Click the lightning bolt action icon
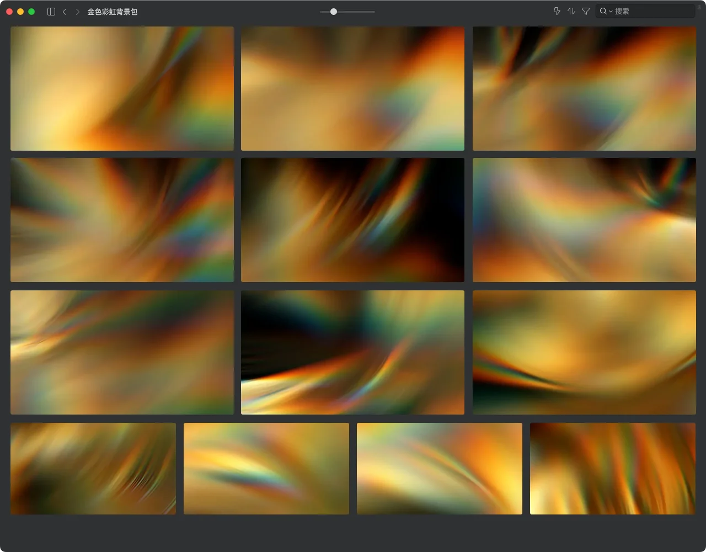This screenshot has width=706, height=552. (x=557, y=11)
